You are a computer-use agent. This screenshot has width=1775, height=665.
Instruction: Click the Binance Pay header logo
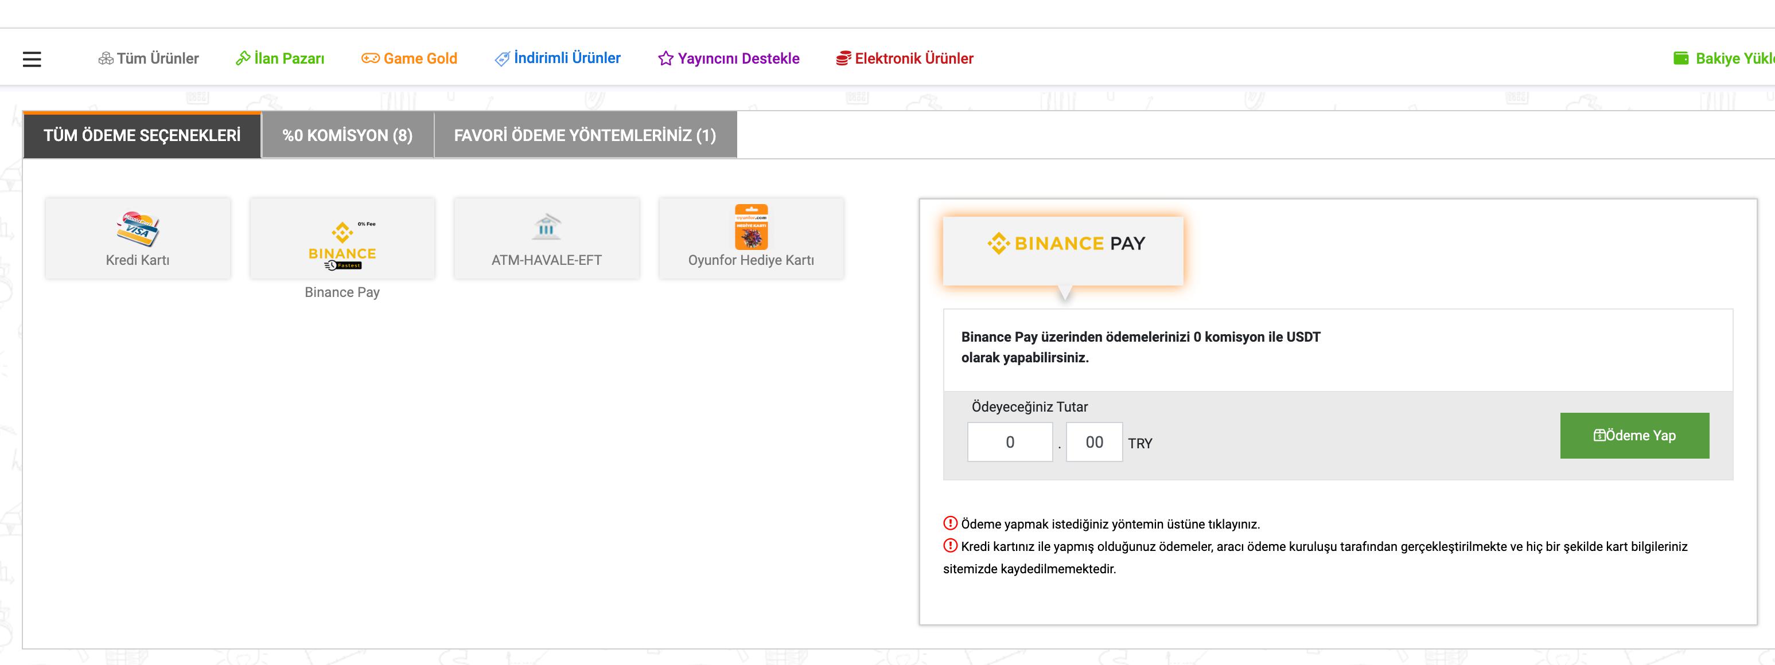click(x=1065, y=244)
